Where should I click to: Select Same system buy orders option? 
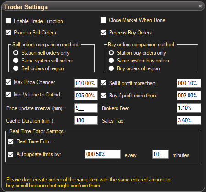click(111, 61)
